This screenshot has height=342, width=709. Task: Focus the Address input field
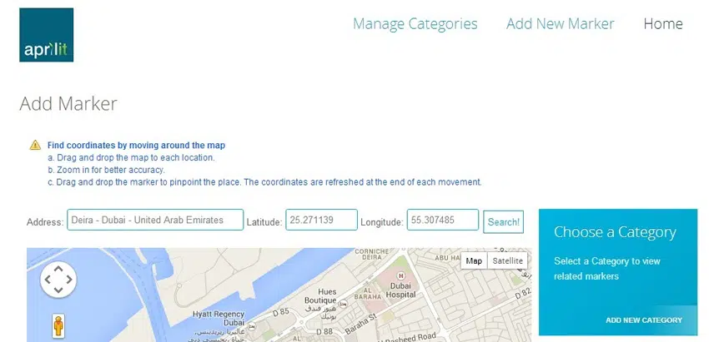coord(155,221)
